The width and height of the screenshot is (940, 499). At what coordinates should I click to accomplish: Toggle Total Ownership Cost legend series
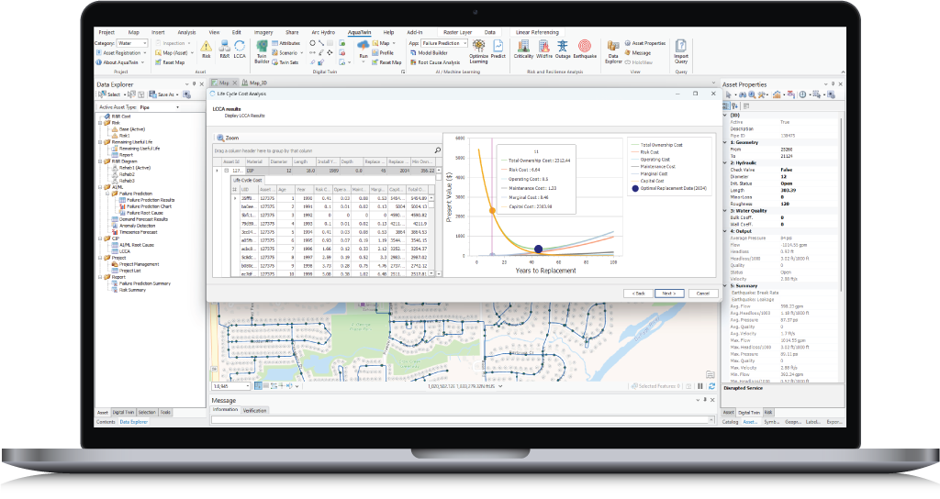click(x=663, y=145)
